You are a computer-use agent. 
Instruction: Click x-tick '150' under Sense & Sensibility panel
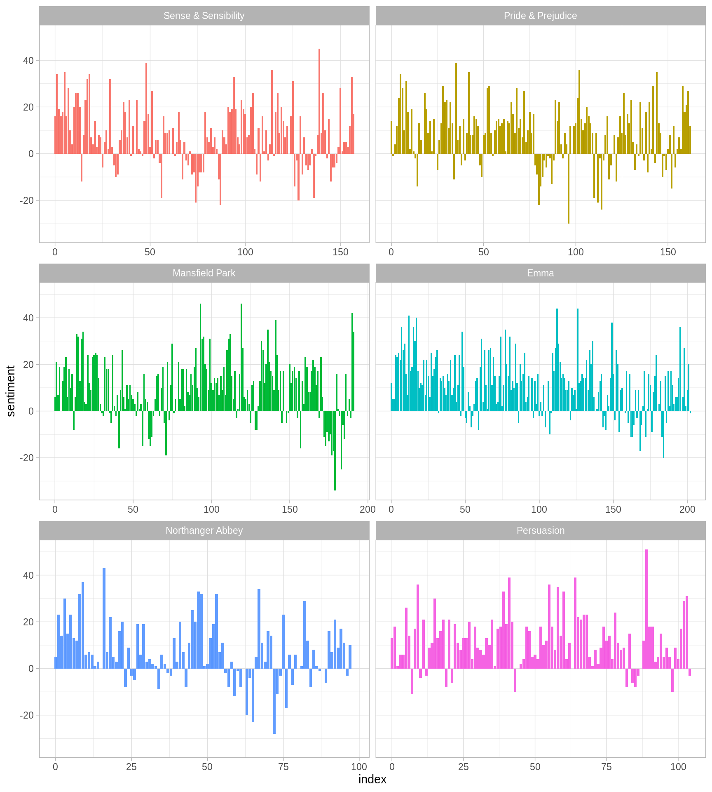340,252
